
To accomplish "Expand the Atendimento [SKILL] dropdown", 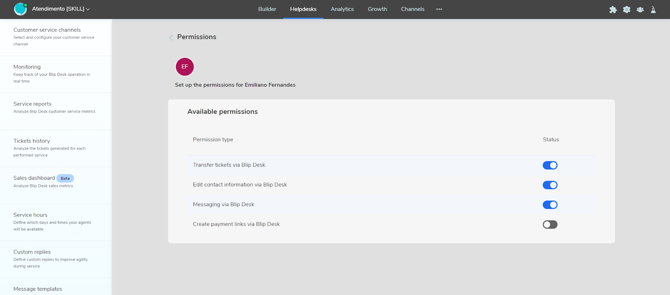I will pyautogui.click(x=61, y=9).
